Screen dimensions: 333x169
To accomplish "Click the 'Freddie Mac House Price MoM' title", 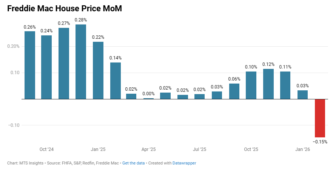I will 65,9.
